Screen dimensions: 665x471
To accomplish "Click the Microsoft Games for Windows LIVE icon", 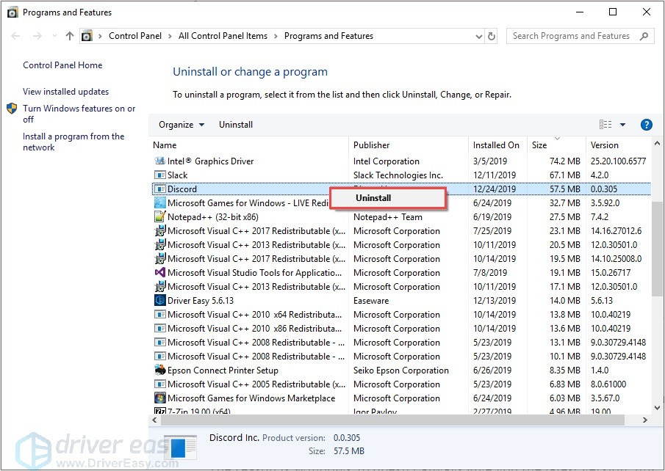I will point(160,203).
